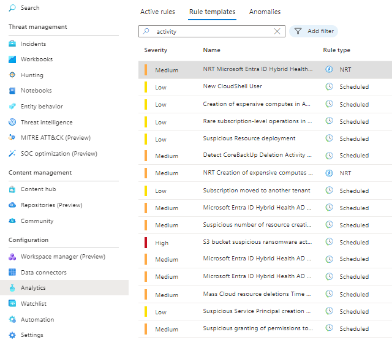The height and width of the screenshot is (348, 392).
Task: Click NRT icon for NRT Creation of expensive computes
Action: coord(329,173)
